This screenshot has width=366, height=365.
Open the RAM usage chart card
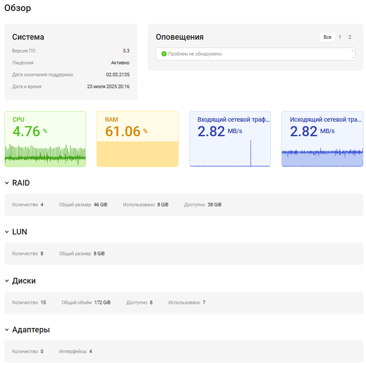(138, 139)
